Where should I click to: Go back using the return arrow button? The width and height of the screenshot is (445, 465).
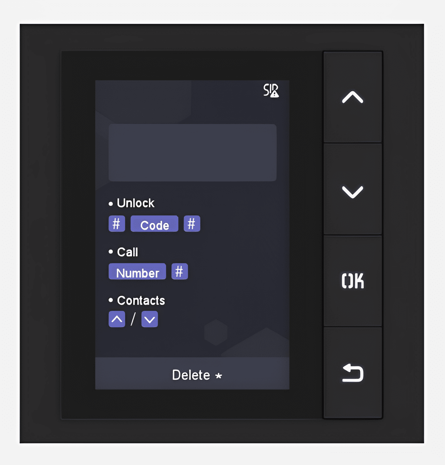pos(353,373)
